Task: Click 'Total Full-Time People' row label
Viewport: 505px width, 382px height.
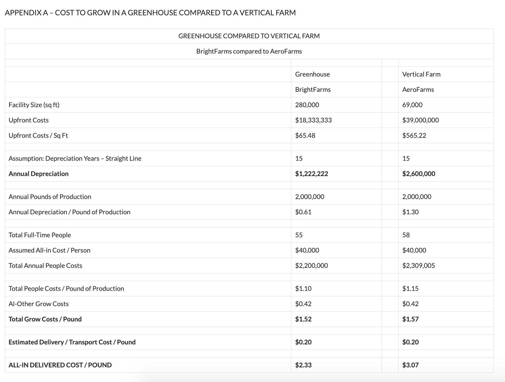Action: coord(40,235)
